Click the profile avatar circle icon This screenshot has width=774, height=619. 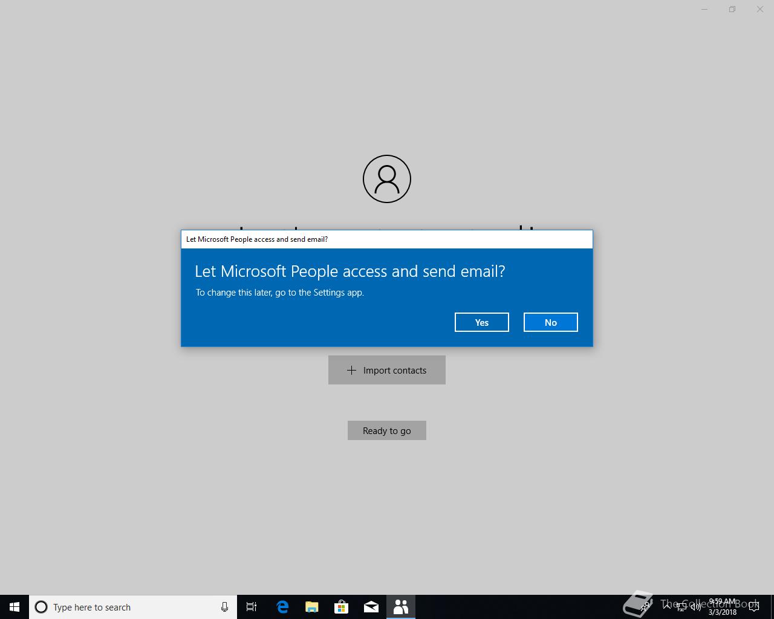pos(387,179)
